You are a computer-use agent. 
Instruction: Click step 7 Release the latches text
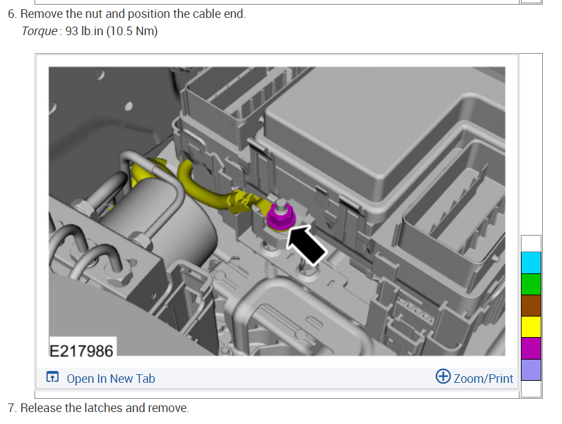[99, 408]
